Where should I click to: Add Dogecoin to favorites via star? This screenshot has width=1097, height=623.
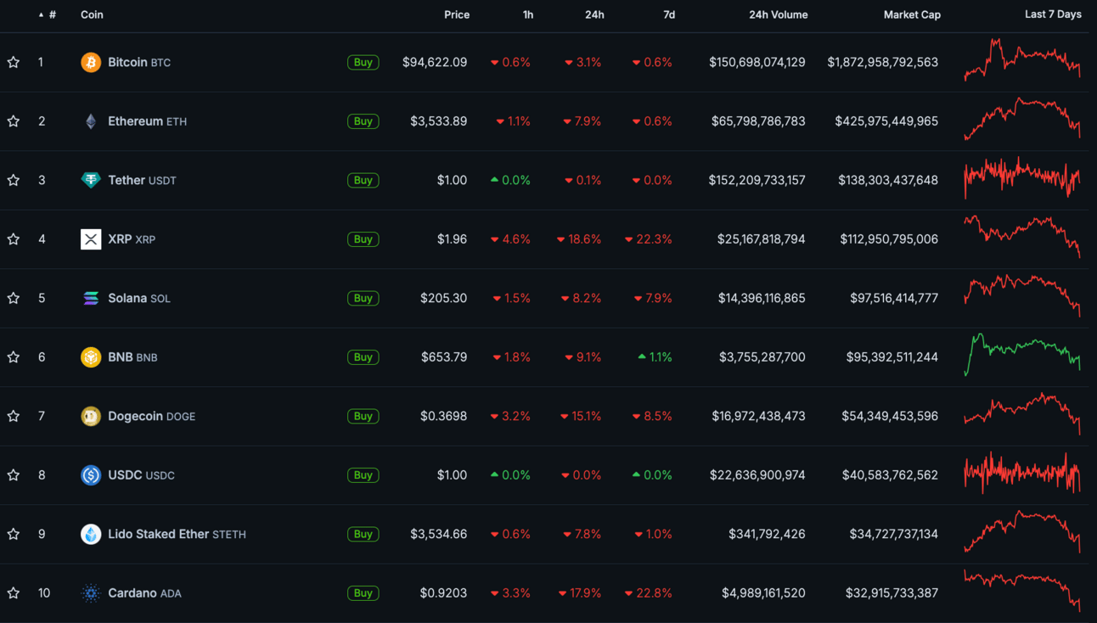[x=14, y=416]
